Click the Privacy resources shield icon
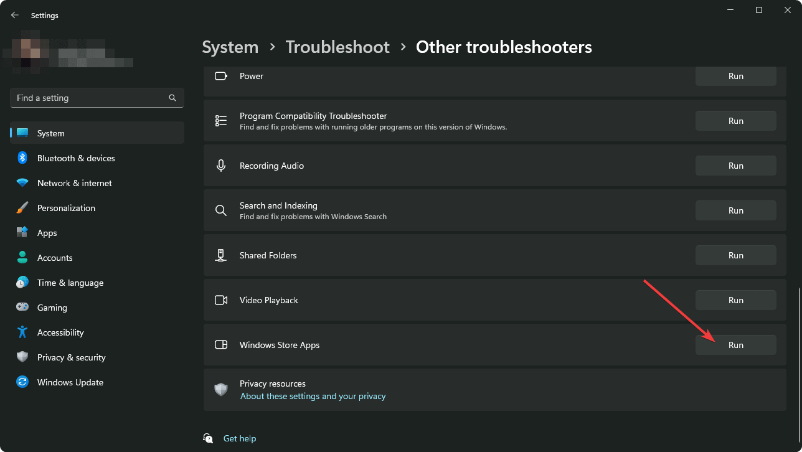 pos(220,389)
